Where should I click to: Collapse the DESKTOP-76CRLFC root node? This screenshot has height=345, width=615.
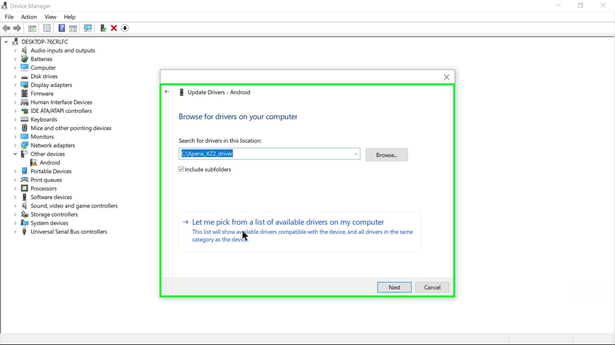coord(6,42)
